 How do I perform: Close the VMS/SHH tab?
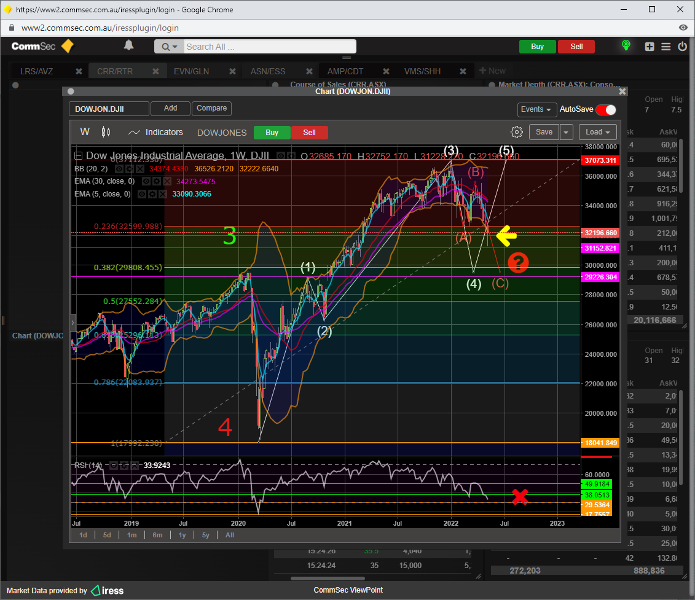tap(463, 71)
